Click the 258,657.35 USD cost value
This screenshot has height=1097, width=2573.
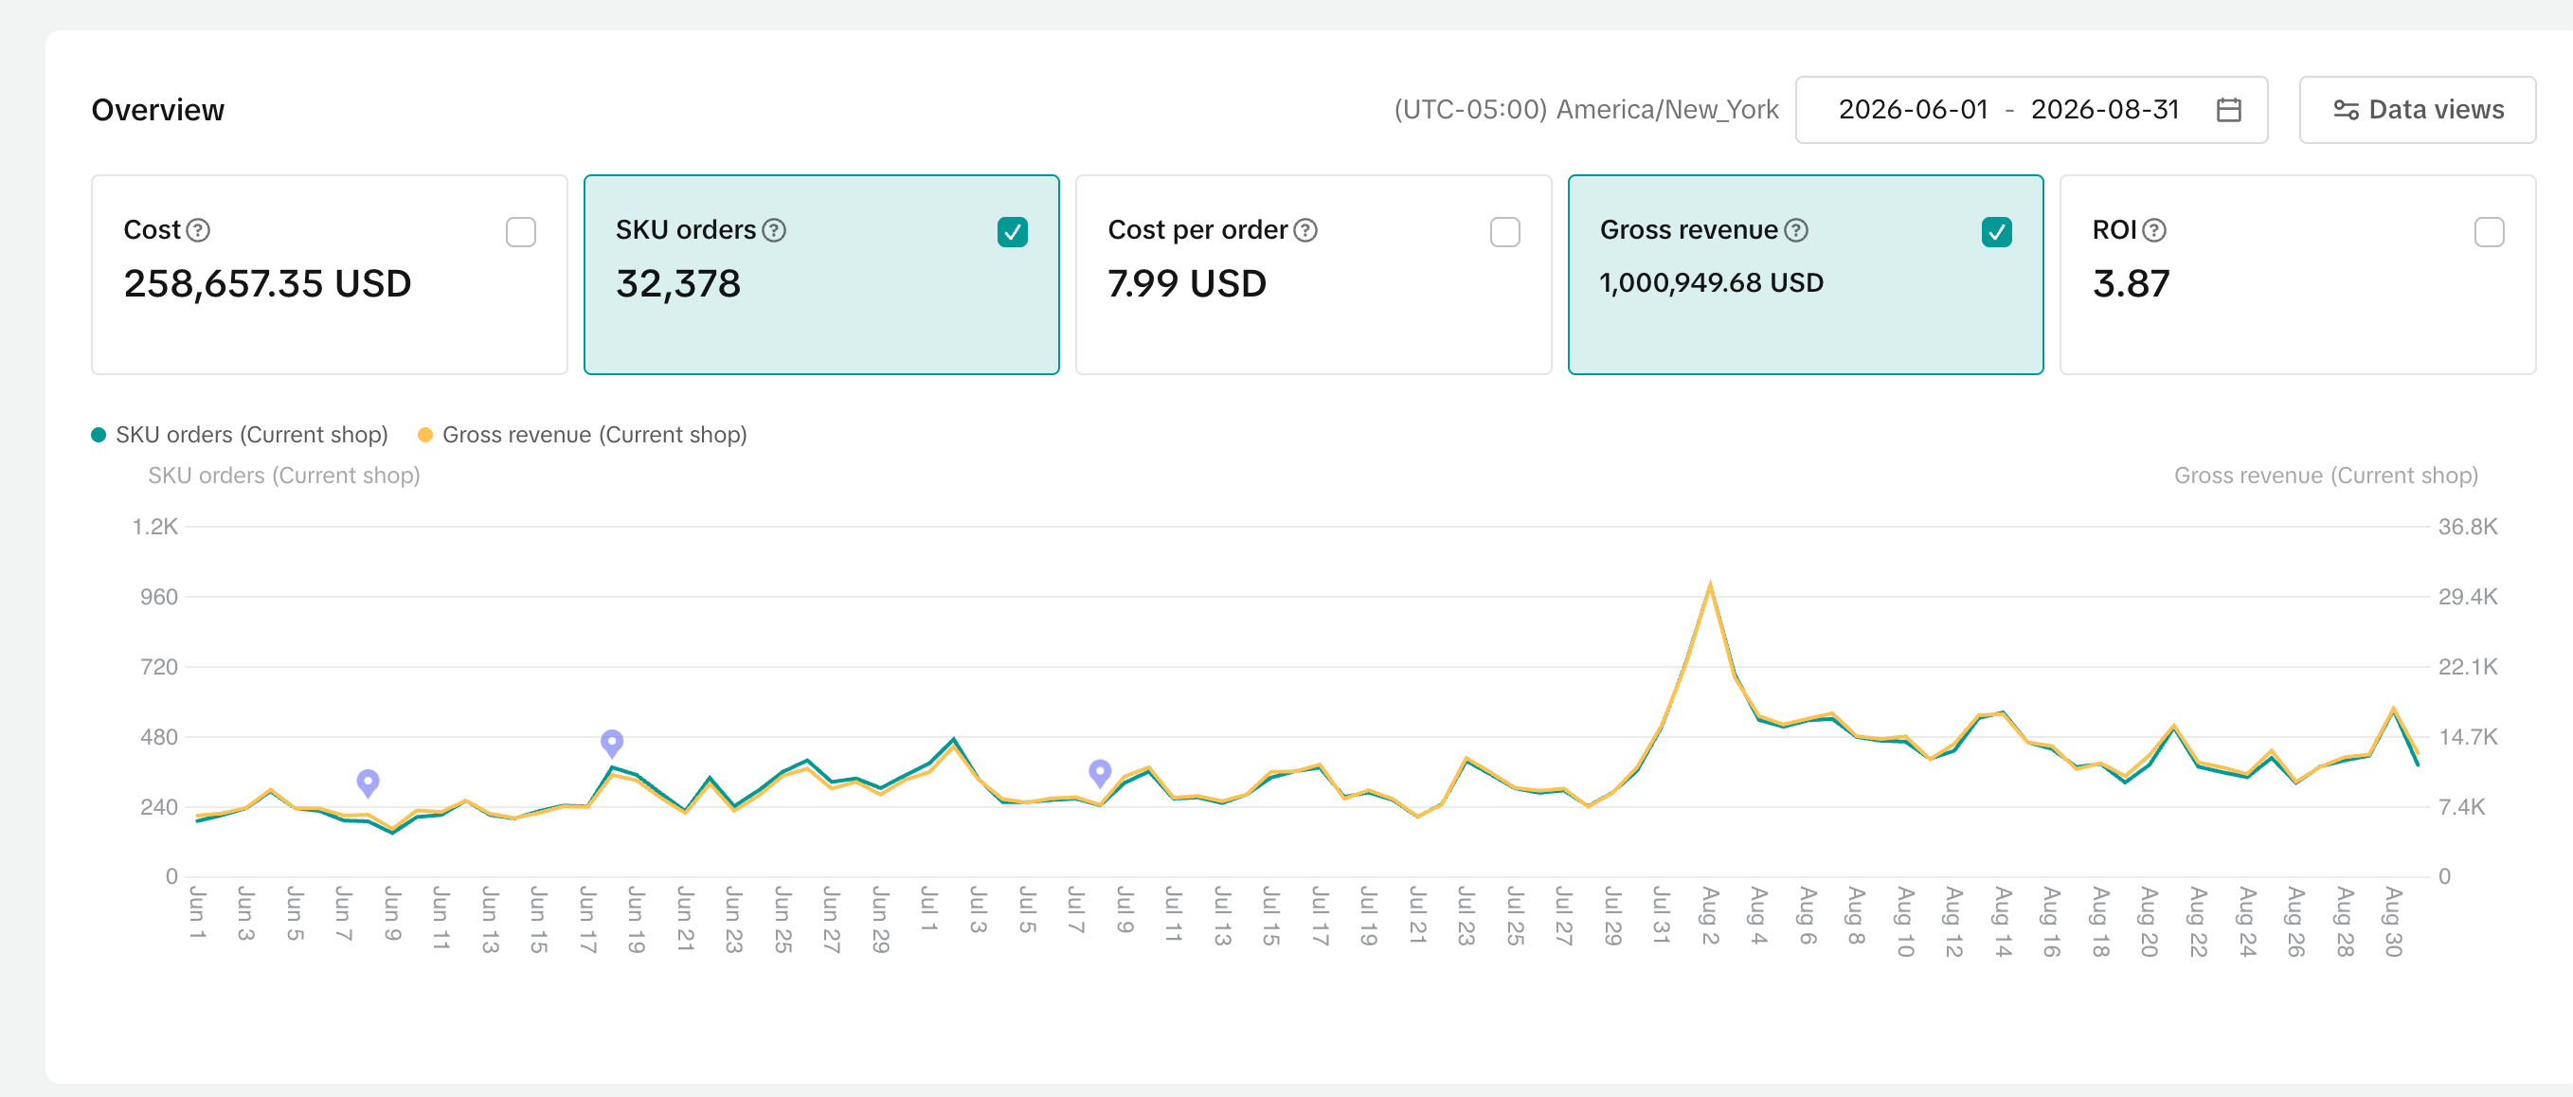pyautogui.click(x=267, y=284)
